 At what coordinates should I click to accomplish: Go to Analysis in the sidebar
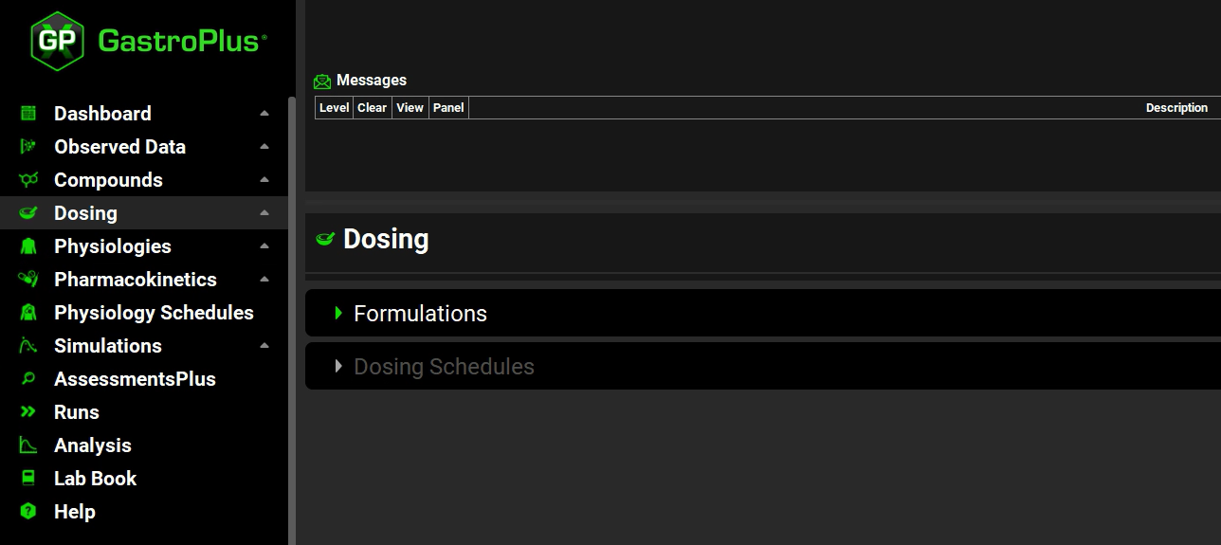pyautogui.click(x=93, y=445)
